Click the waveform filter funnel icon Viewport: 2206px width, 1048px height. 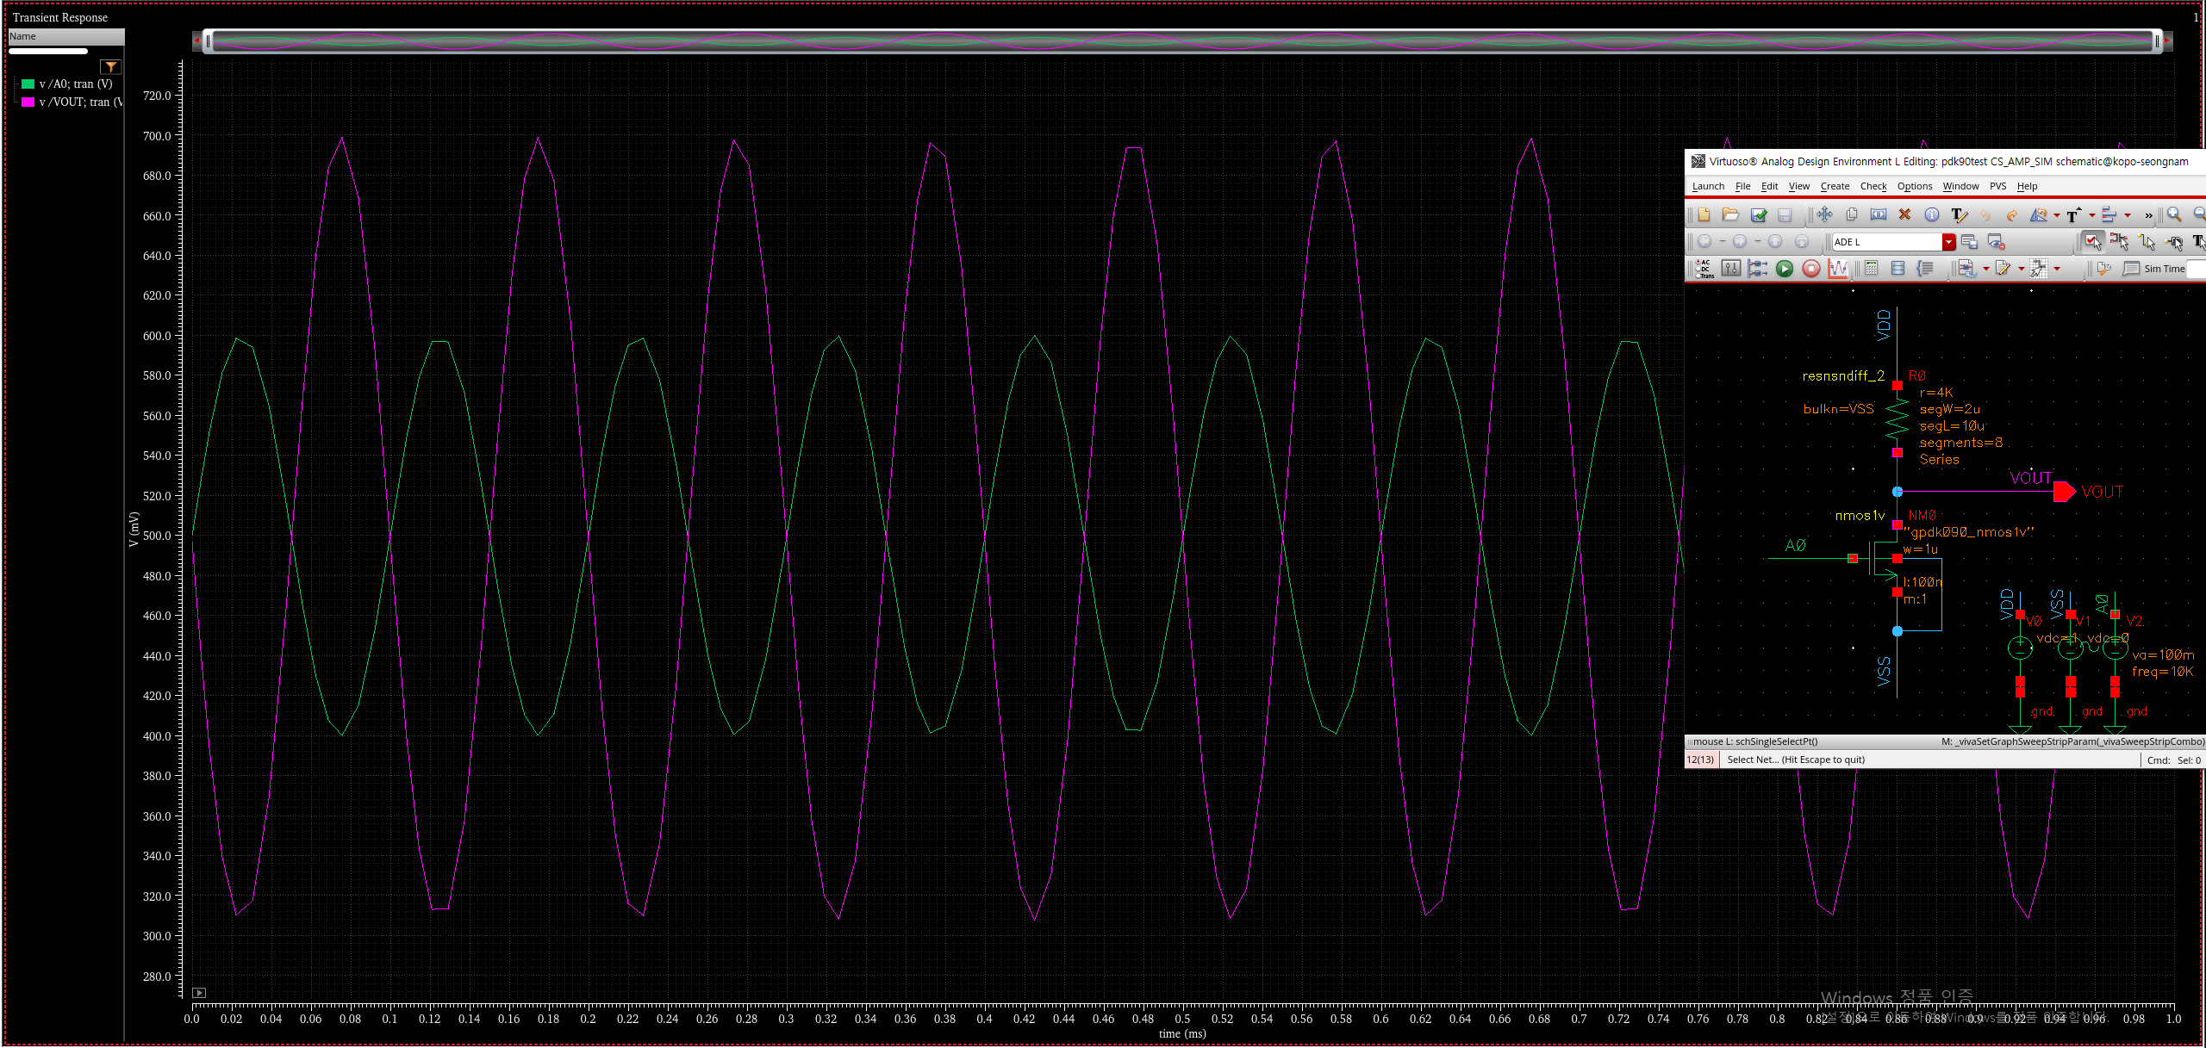[x=110, y=67]
